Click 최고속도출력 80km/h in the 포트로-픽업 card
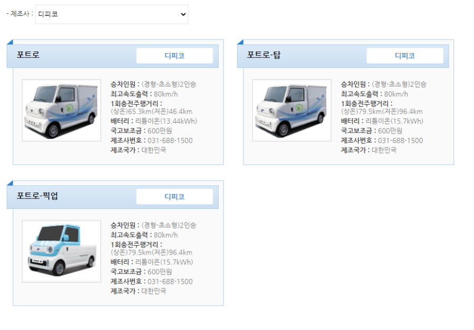The height and width of the screenshot is (330, 474). click(144, 235)
